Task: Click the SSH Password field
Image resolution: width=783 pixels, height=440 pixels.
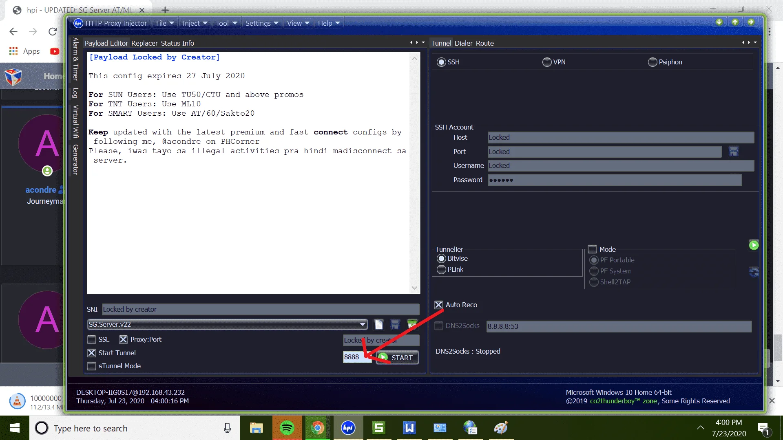Action: click(x=615, y=180)
